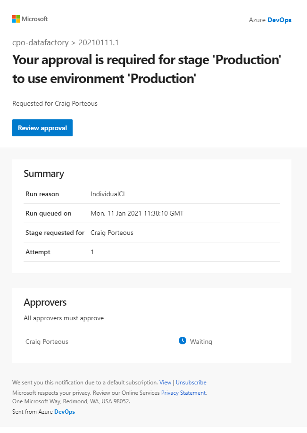Image resolution: width=307 pixels, height=433 pixels.
Task: Click the View subscription link
Action: (x=165, y=383)
